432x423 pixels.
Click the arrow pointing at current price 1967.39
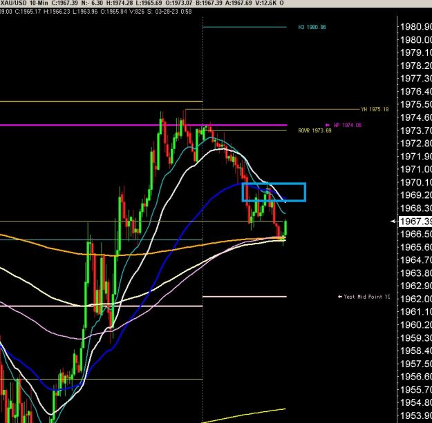[x=393, y=221]
